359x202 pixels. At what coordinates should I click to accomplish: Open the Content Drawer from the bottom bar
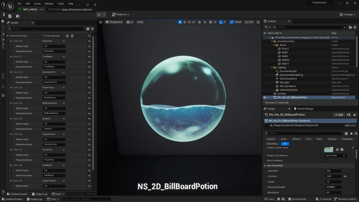(17, 194)
